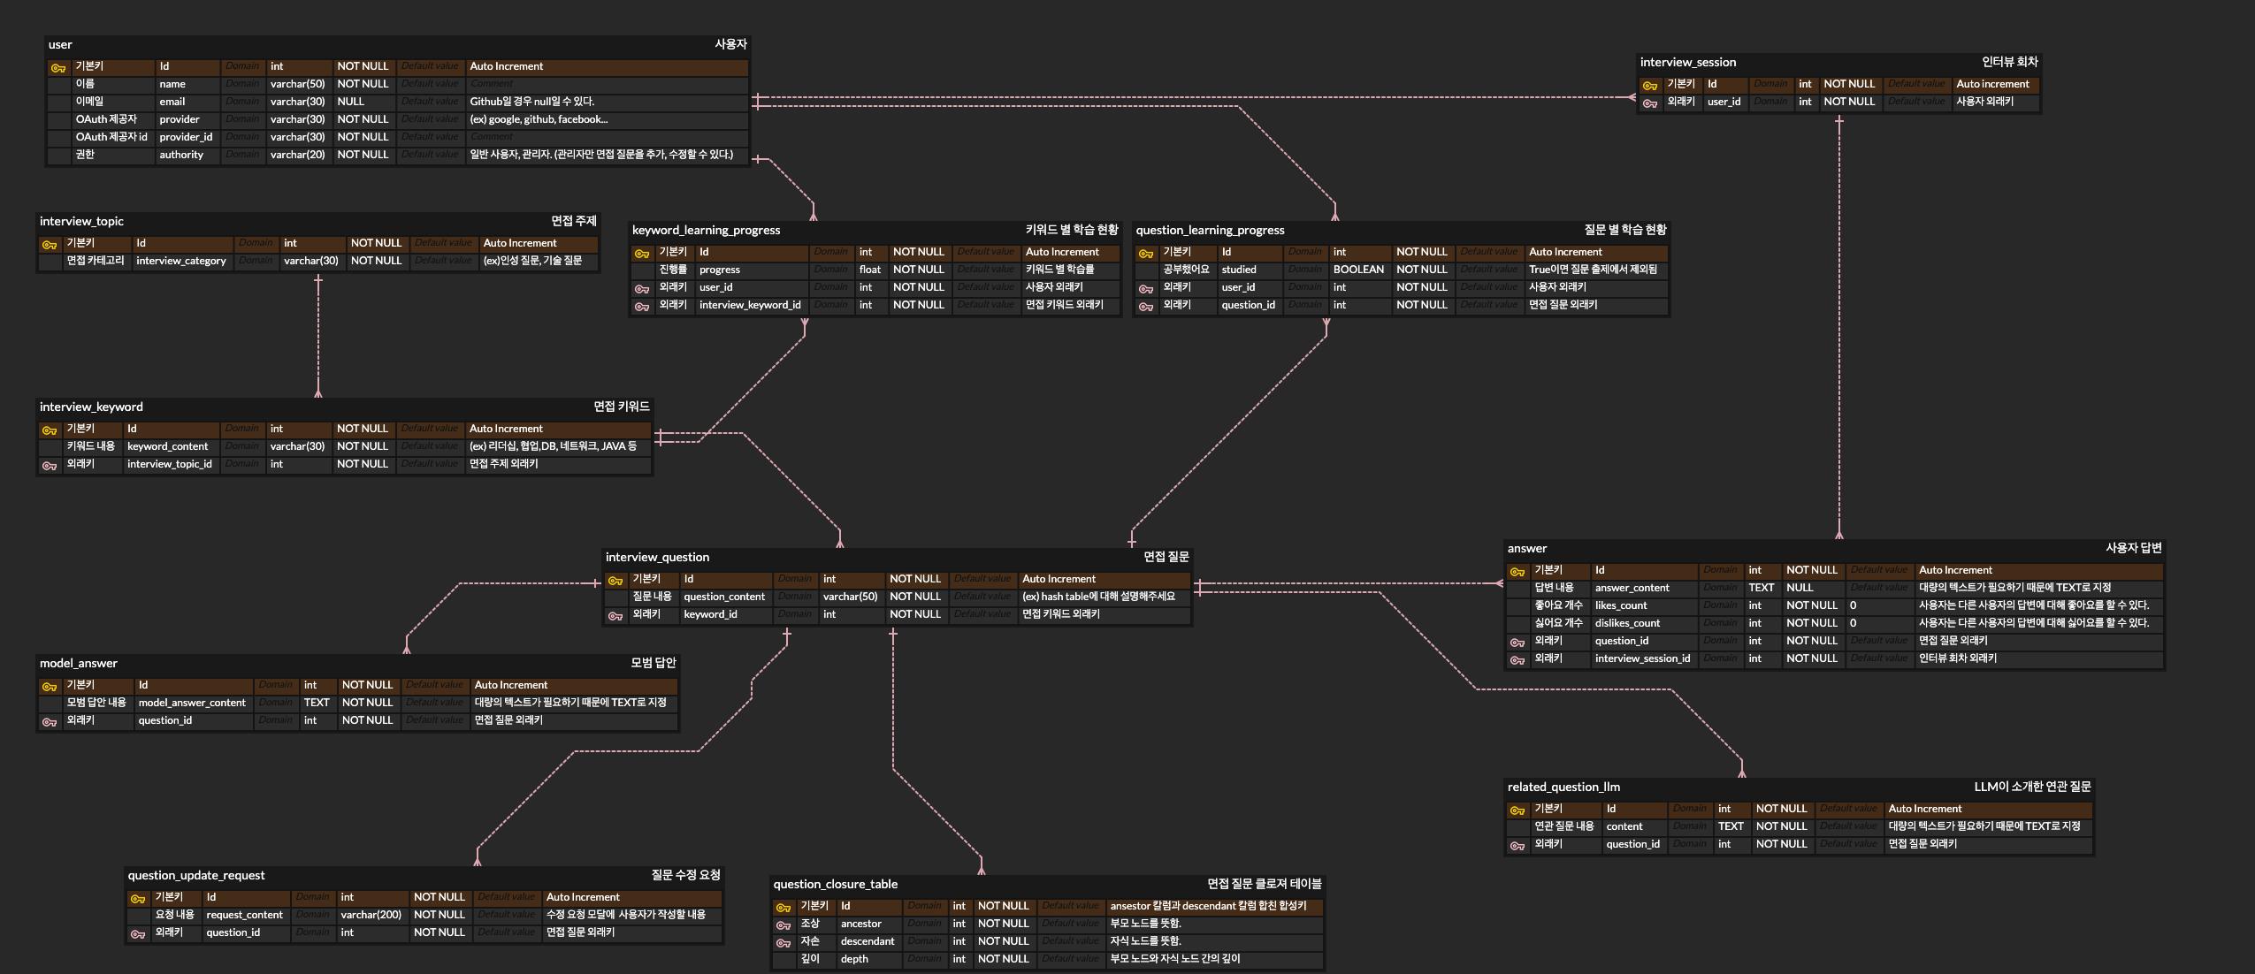Click the NULL constraint in email row
2255x974 pixels.
click(350, 102)
